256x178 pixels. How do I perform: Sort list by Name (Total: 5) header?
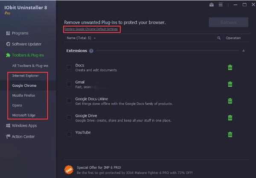pos(79,38)
